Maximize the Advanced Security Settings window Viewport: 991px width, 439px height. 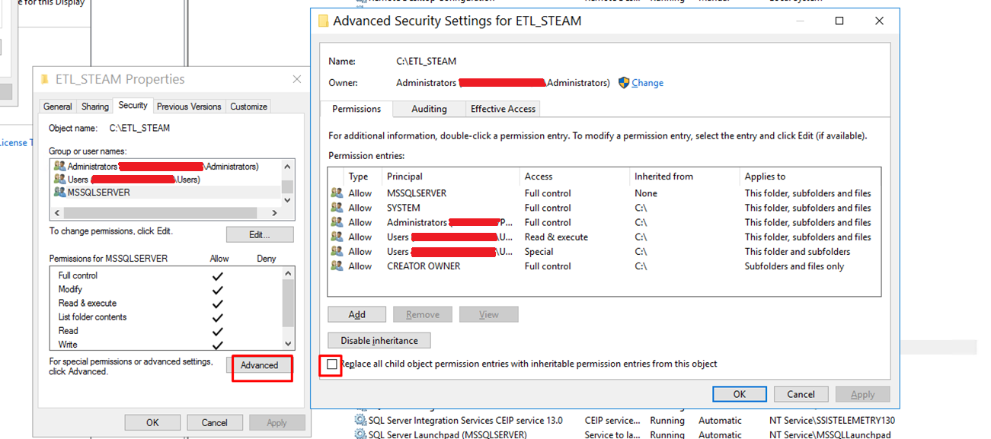pyautogui.click(x=839, y=21)
